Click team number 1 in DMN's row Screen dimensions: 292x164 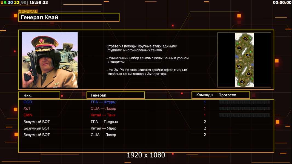coord(205,115)
